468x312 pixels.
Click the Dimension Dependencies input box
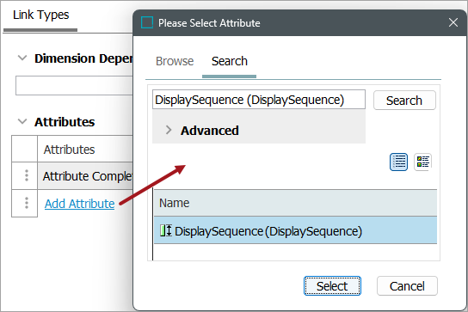[x=74, y=86]
